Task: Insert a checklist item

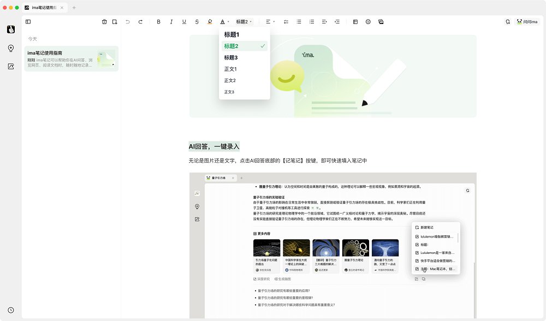Action: coord(286,22)
